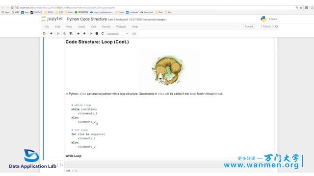Viewport: 314px width, 176px height.
Task: Open the Cell menu
Action: (94, 26)
